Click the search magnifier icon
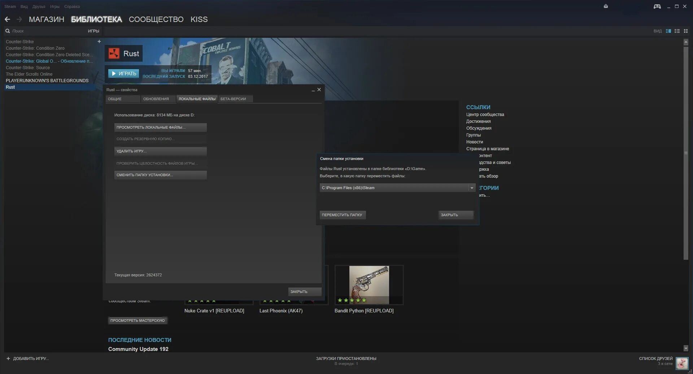Image resolution: width=693 pixels, height=374 pixels. point(8,31)
